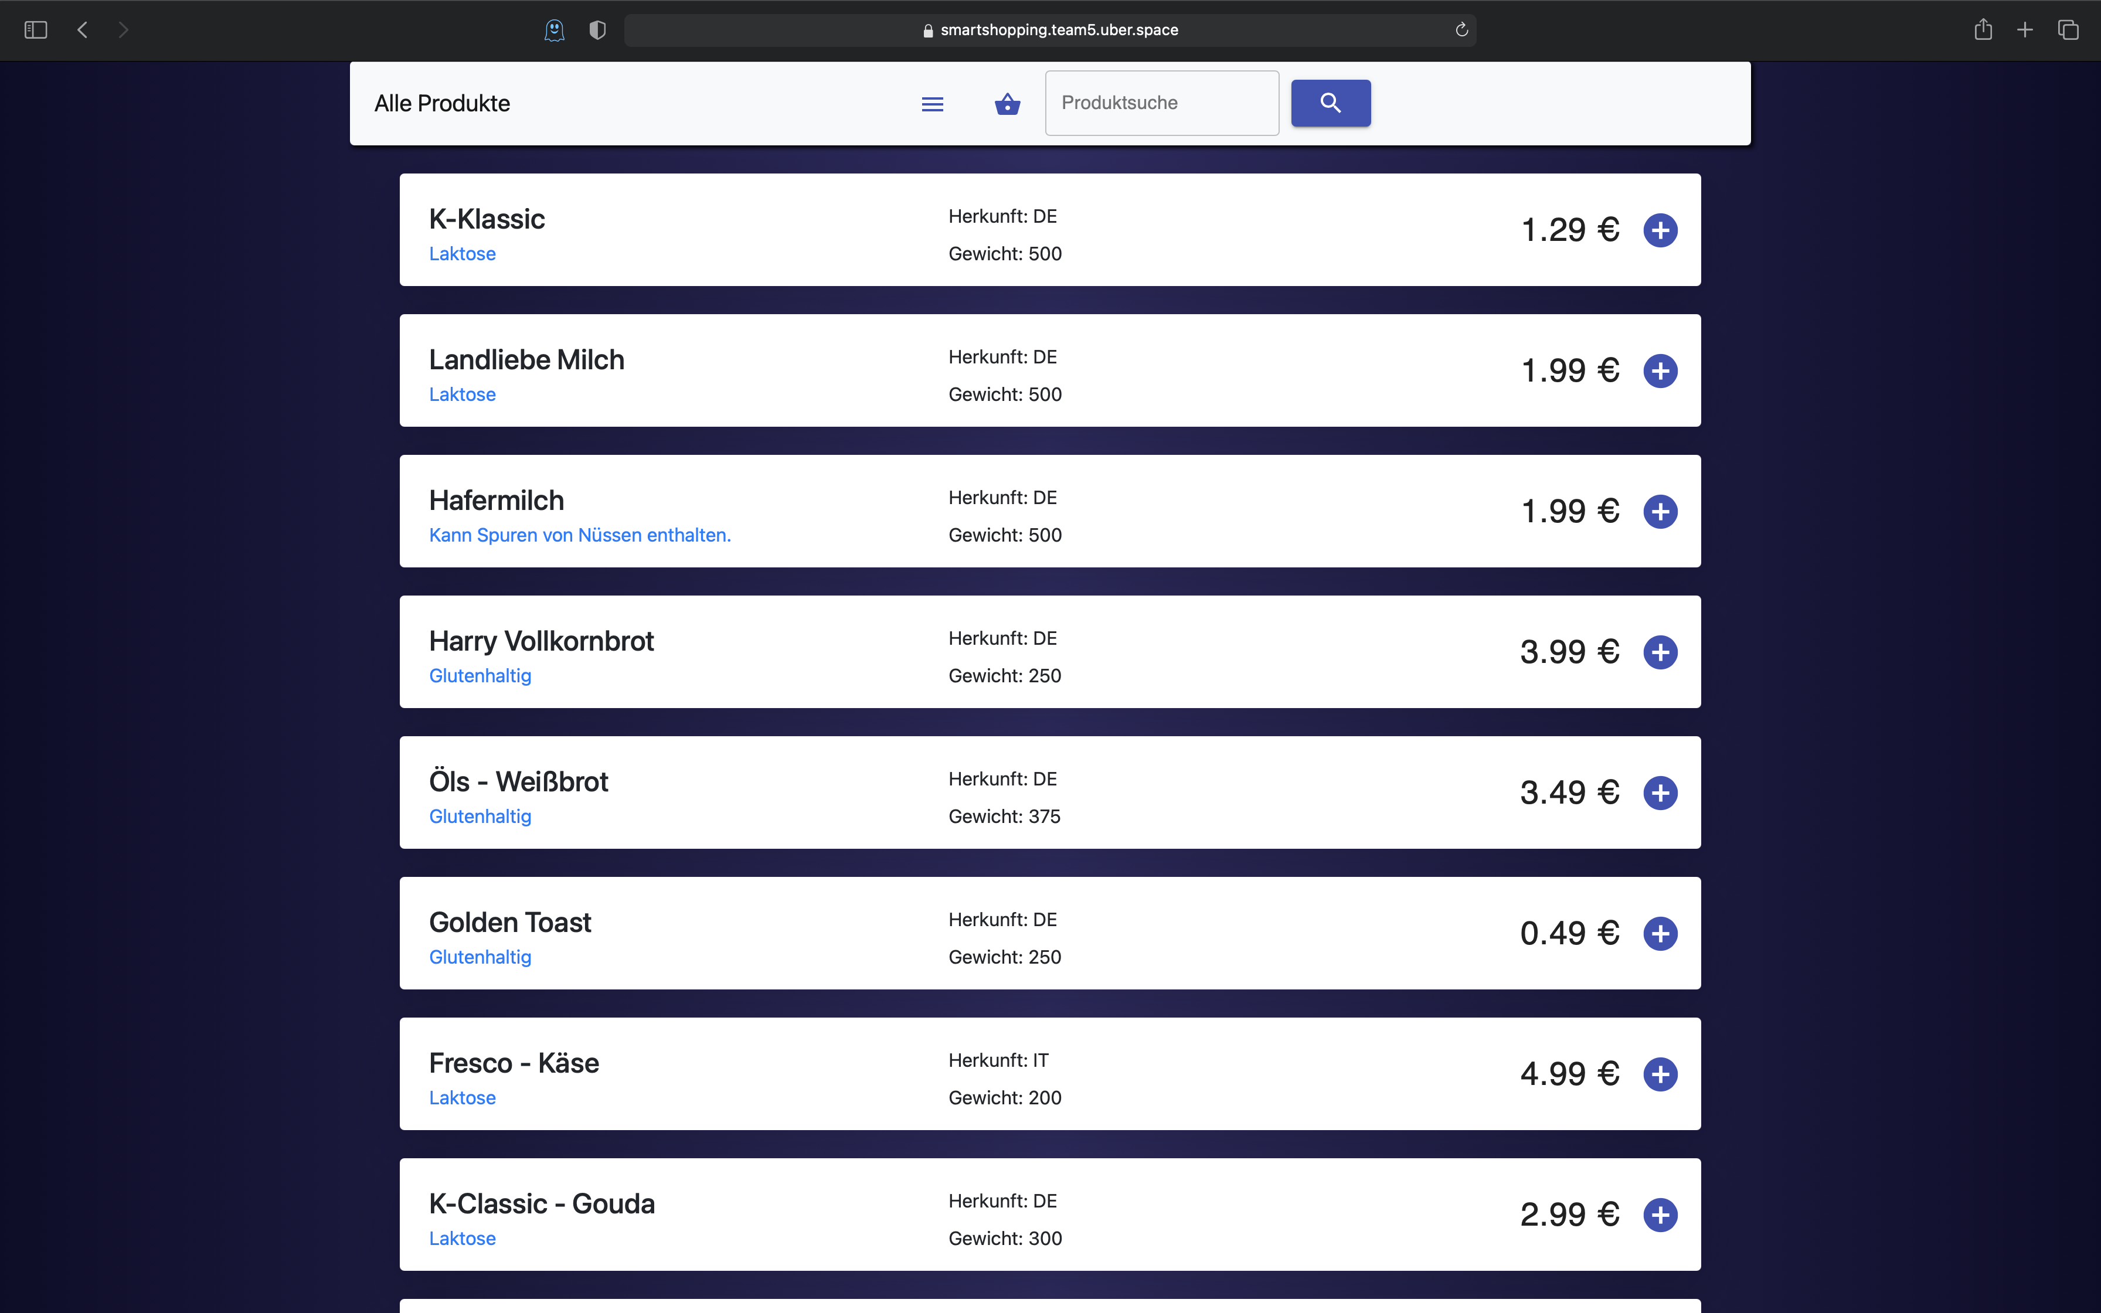Click Laktose link under K-Klassic

click(x=462, y=254)
